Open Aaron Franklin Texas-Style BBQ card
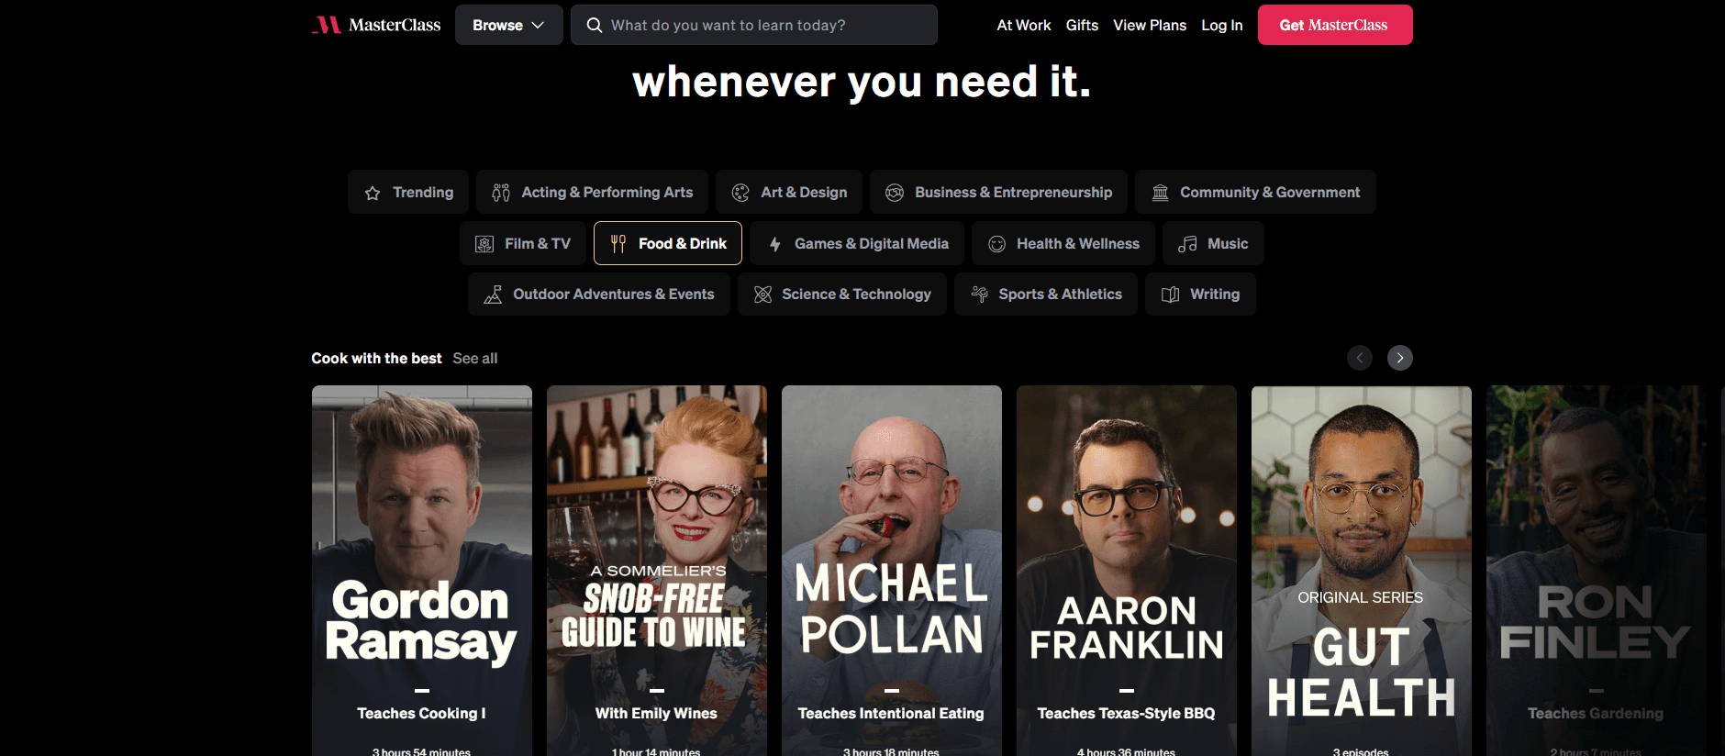This screenshot has height=756, width=1725. click(x=1127, y=571)
